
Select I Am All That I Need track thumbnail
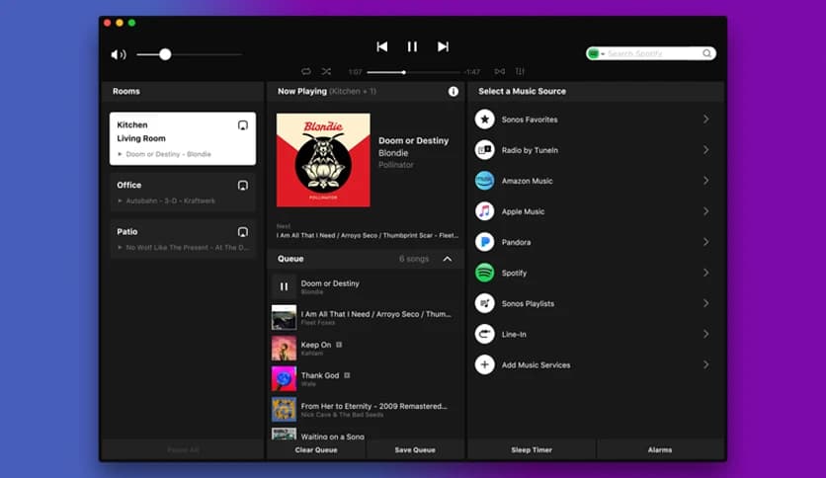coord(284,317)
